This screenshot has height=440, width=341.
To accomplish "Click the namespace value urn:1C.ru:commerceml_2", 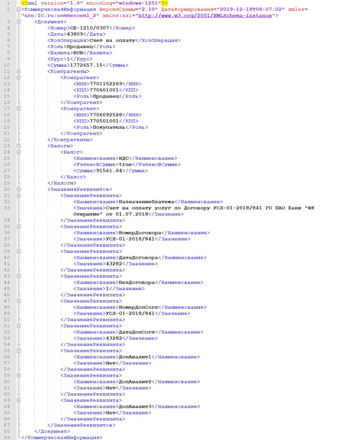I will 60,15.
